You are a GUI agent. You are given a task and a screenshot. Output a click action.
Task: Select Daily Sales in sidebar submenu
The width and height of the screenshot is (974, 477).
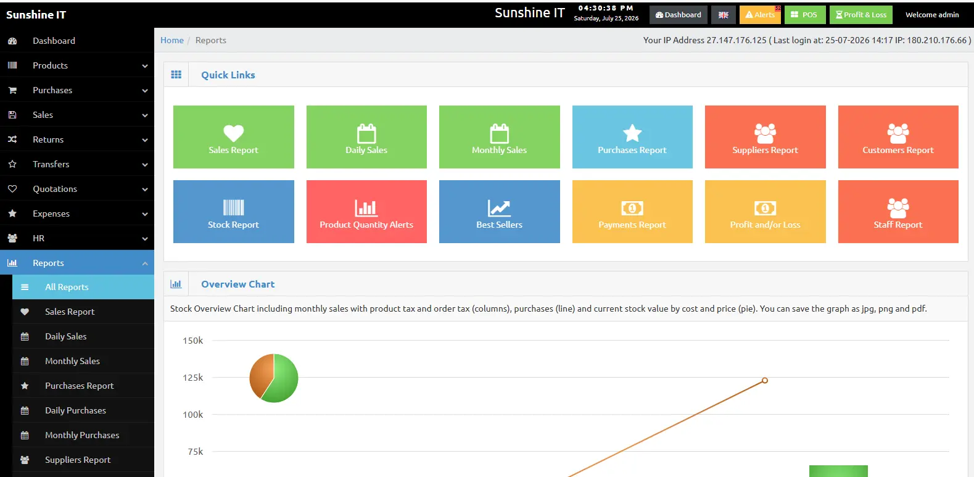tap(83, 336)
